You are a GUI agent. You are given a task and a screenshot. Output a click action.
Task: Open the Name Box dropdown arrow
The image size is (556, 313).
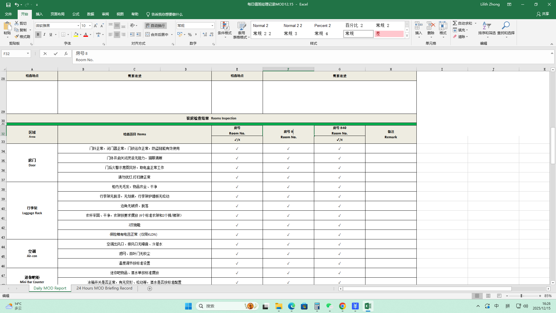28,54
